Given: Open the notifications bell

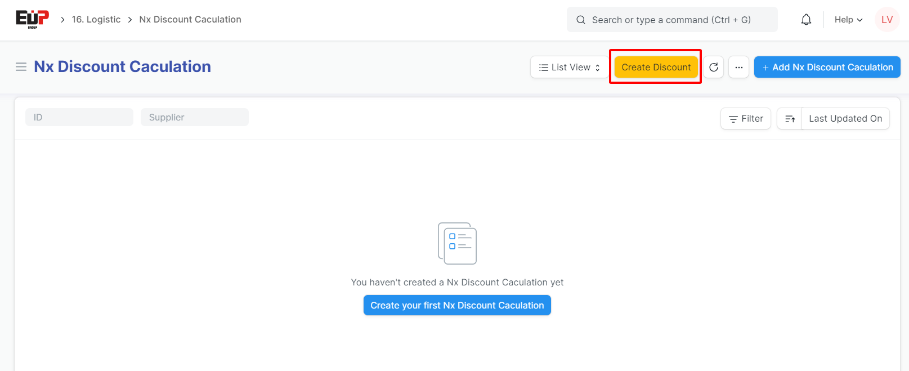Looking at the screenshot, I should pyautogui.click(x=806, y=20).
